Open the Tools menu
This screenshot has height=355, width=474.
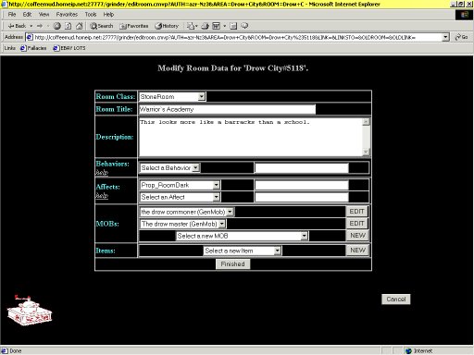(x=91, y=15)
